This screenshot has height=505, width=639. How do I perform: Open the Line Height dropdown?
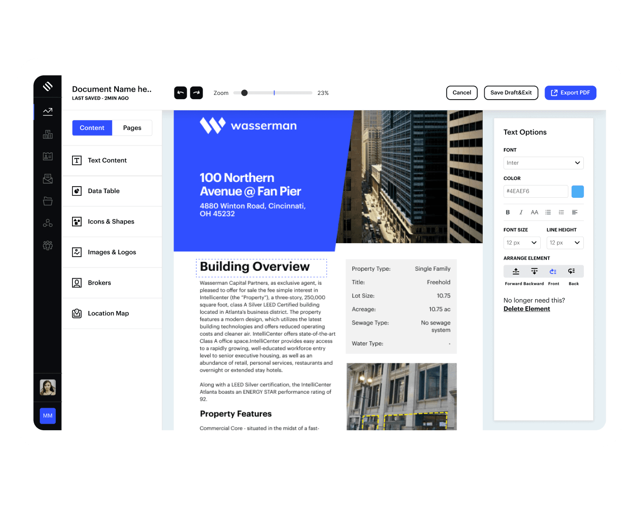pyautogui.click(x=565, y=243)
